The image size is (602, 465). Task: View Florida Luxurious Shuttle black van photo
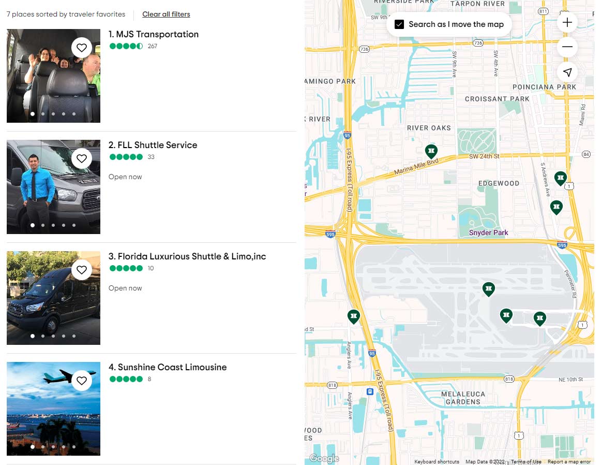pyautogui.click(x=53, y=298)
